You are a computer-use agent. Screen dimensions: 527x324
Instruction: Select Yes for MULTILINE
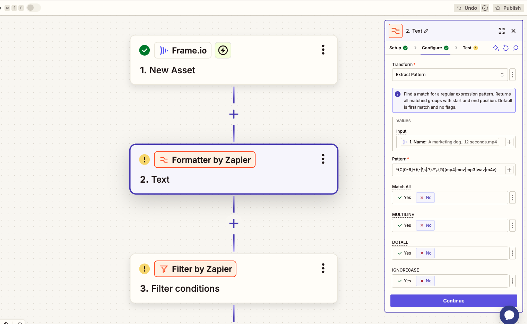coord(404,225)
